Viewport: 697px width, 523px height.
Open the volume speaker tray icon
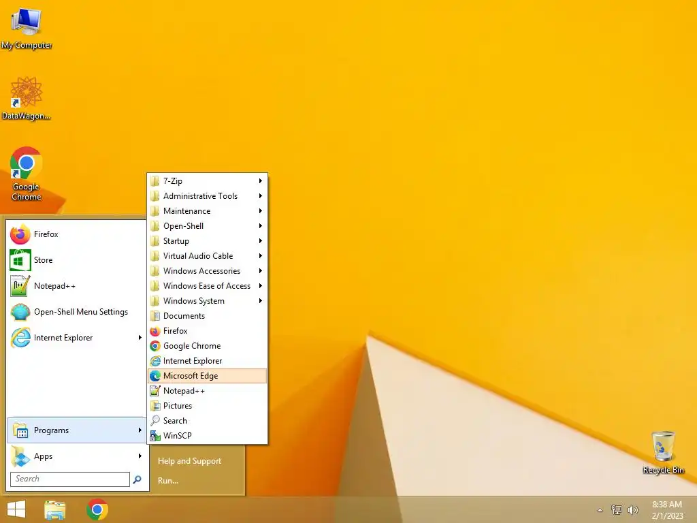[633, 509]
